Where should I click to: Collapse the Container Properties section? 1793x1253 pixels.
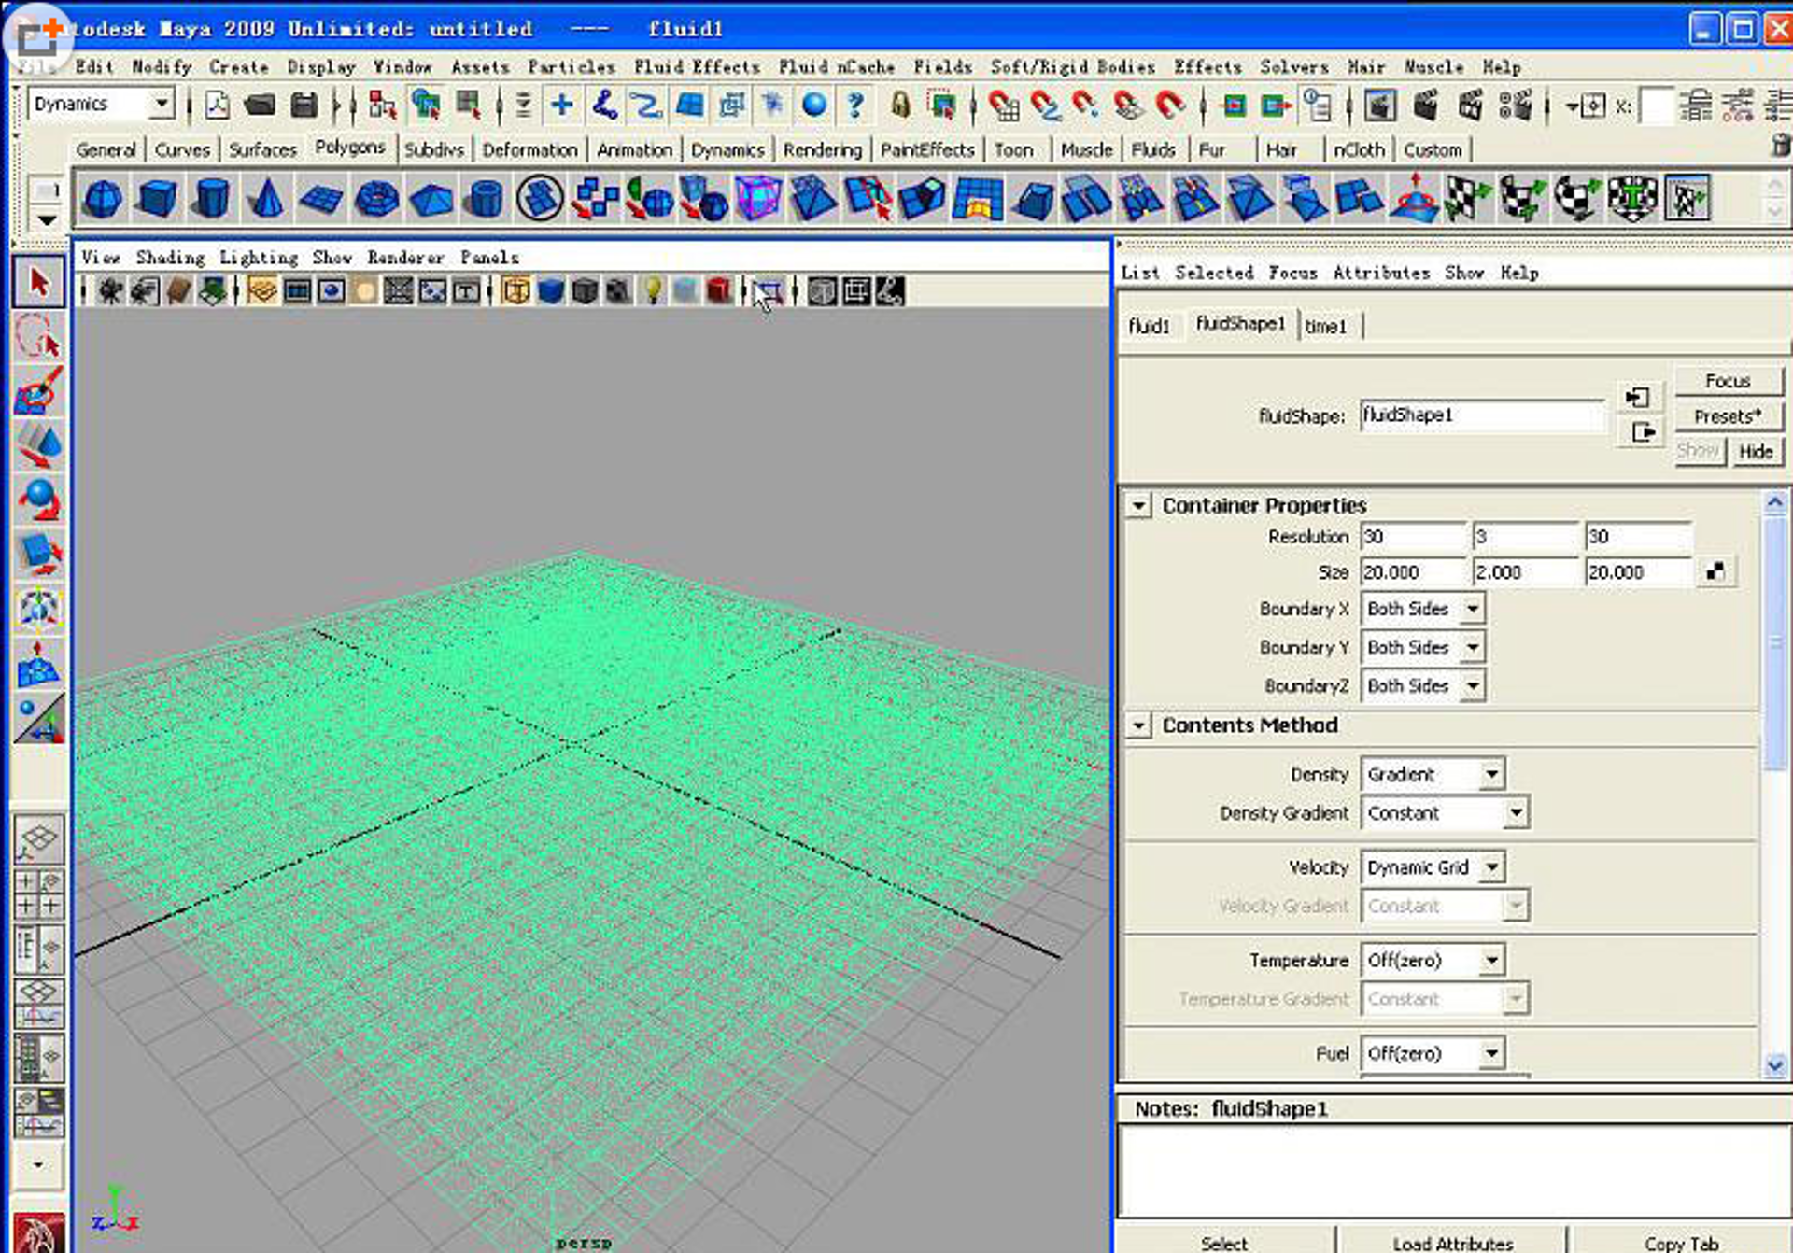pos(1138,506)
